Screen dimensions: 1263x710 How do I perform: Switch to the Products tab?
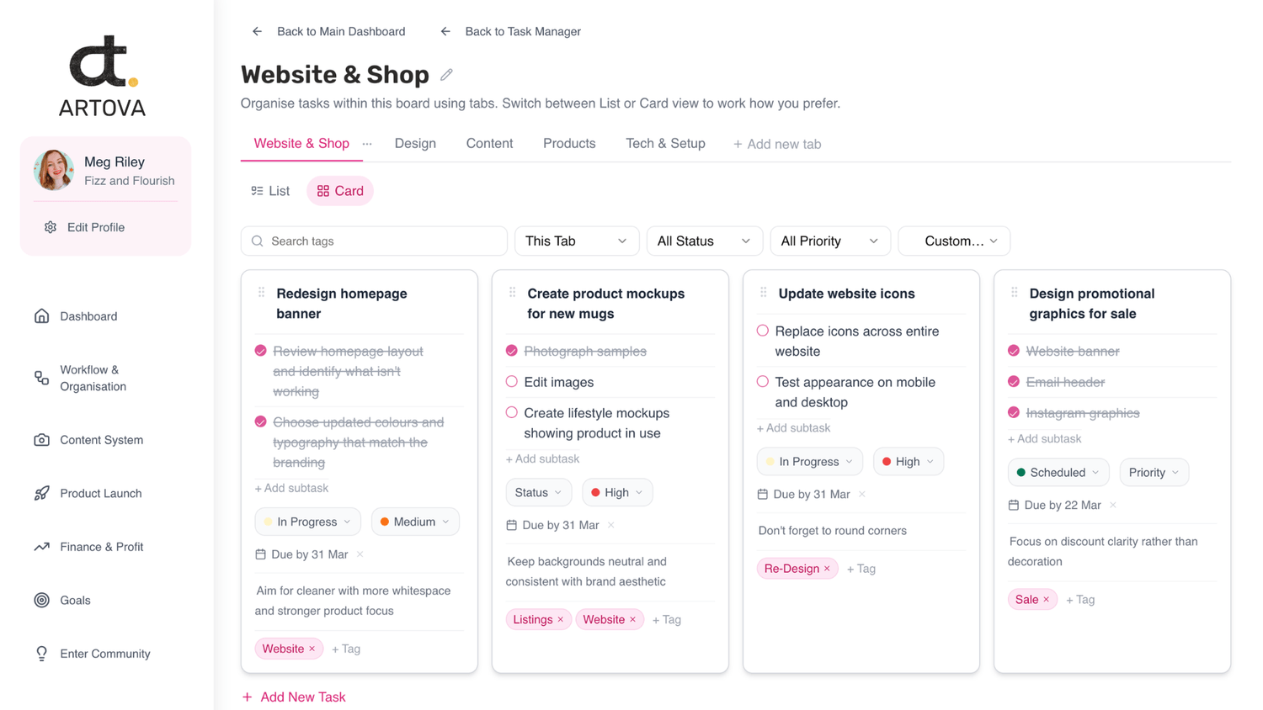[569, 144]
